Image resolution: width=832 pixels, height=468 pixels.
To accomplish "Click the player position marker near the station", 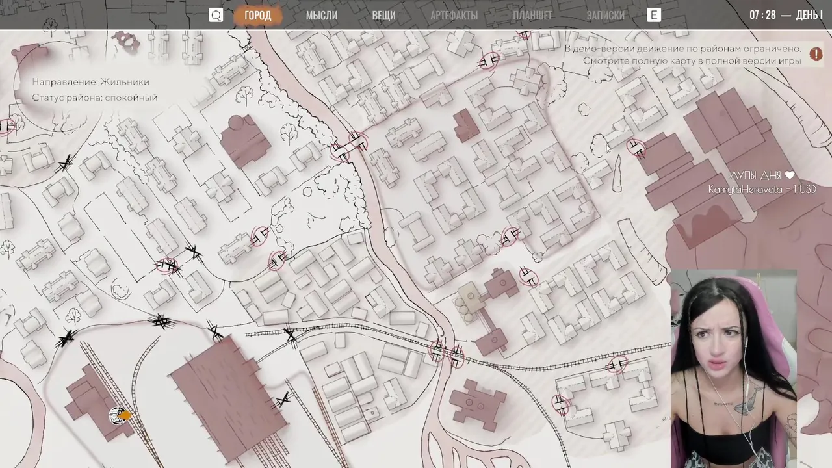I will [118, 415].
